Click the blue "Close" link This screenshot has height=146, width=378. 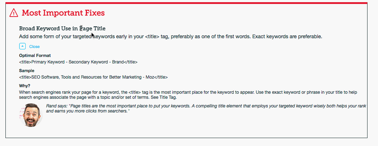pyautogui.click(x=34, y=47)
